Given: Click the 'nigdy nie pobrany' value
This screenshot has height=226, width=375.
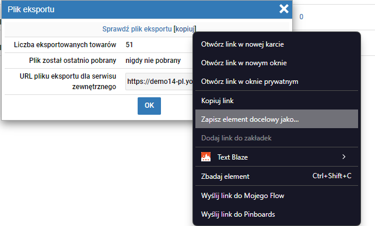Looking at the screenshot, I should (x=153, y=61).
